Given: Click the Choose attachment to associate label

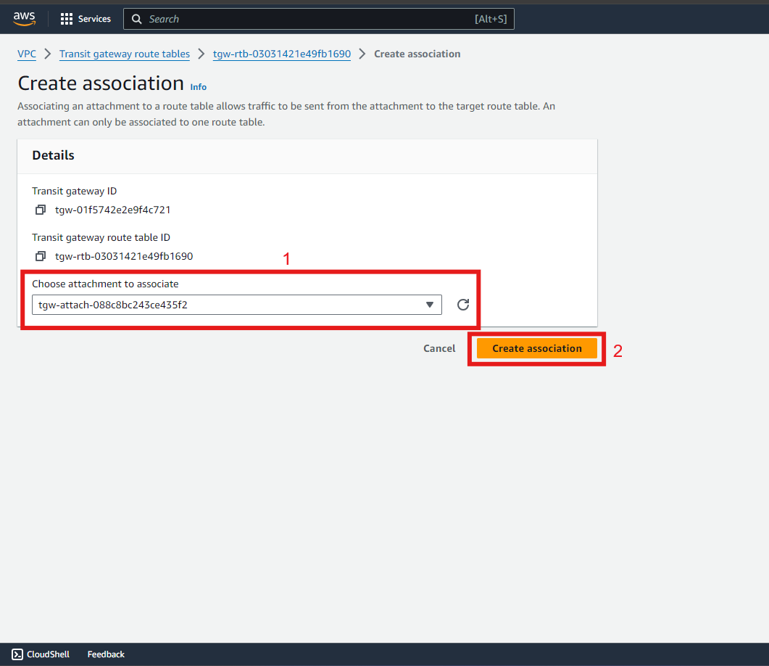Looking at the screenshot, I should [105, 284].
